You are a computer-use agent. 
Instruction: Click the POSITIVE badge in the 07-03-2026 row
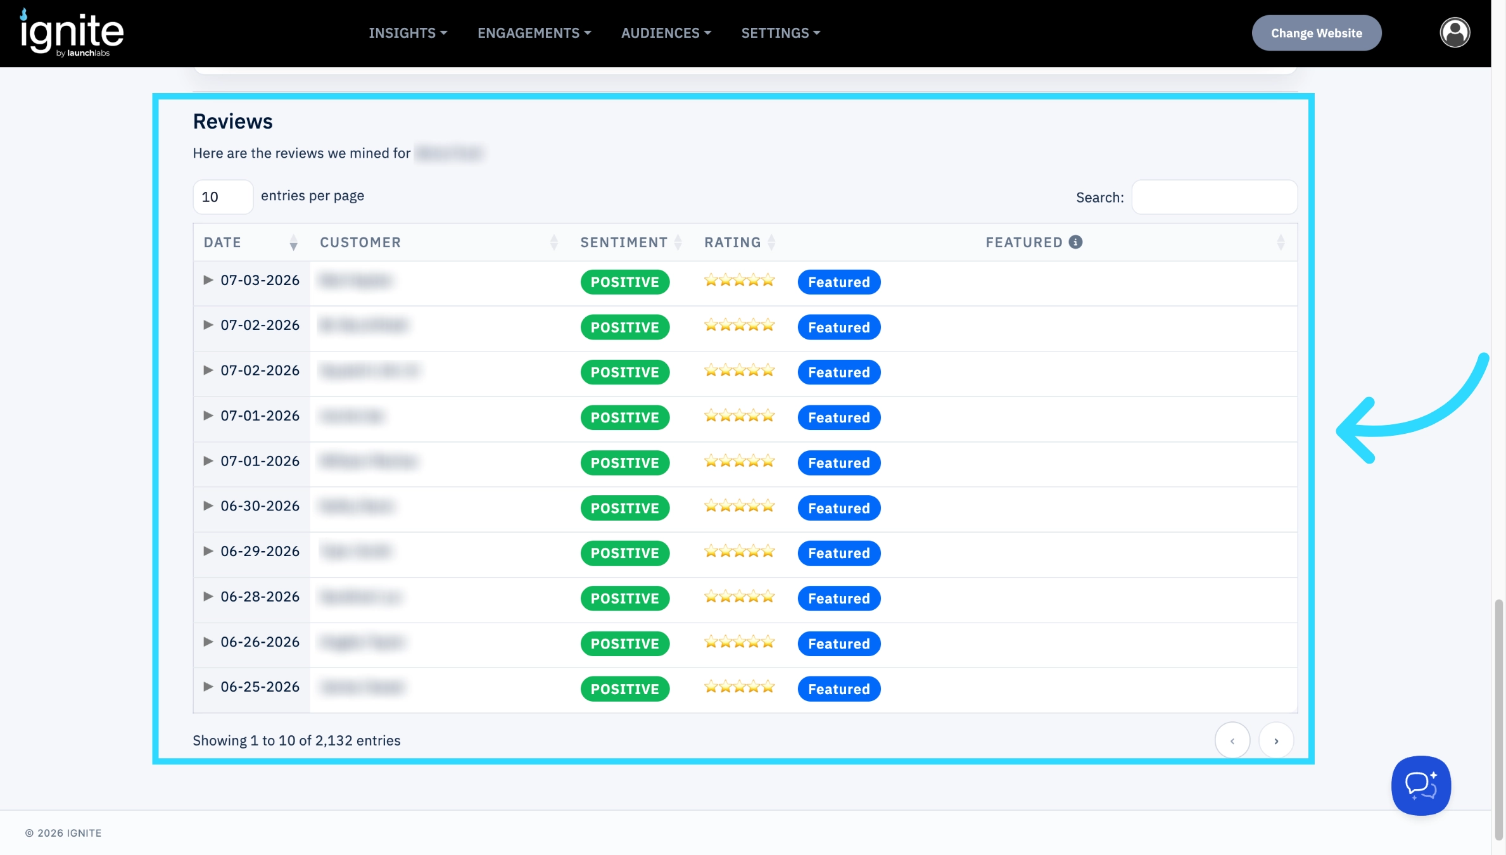(624, 282)
